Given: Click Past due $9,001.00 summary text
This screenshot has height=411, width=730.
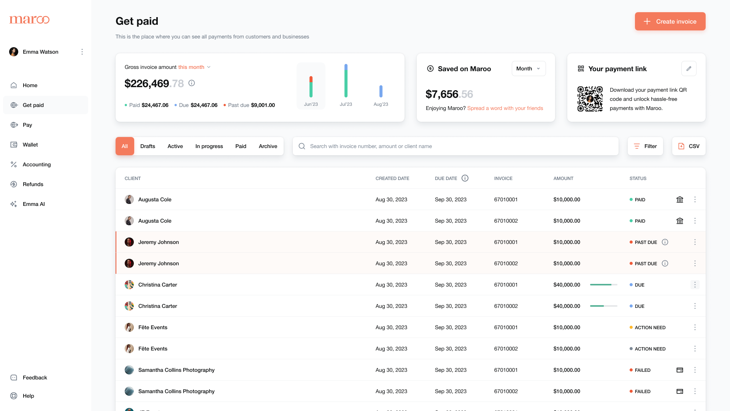Looking at the screenshot, I should pyautogui.click(x=249, y=105).
